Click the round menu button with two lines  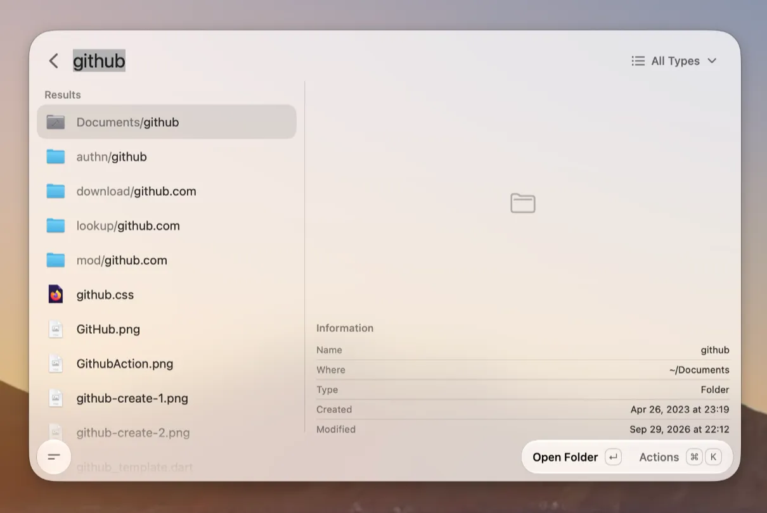tap(54, 457)
